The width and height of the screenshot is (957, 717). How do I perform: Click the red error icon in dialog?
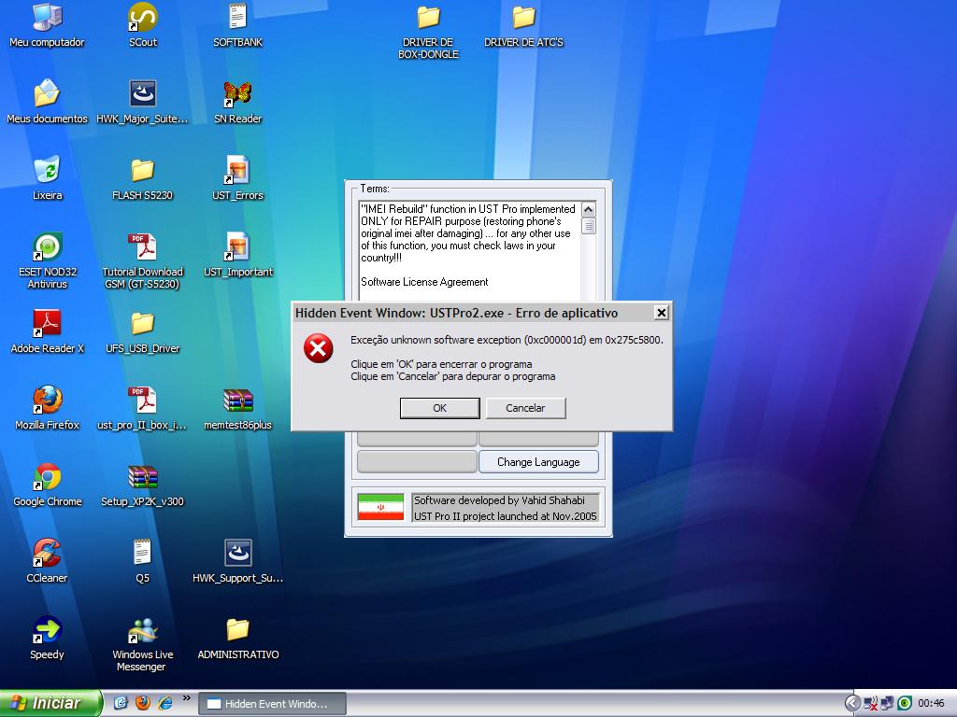pos(318,348)
